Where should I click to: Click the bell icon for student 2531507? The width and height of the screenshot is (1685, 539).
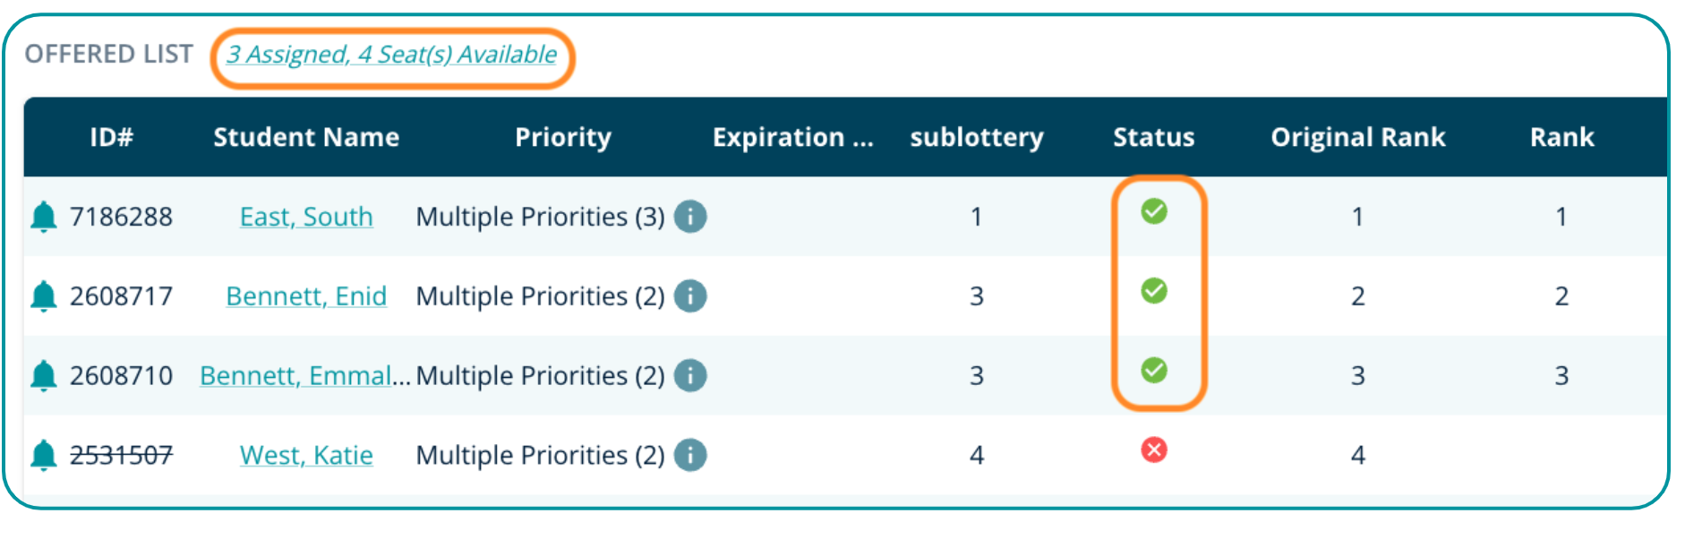pyautogui.click(x=43, y=455)
